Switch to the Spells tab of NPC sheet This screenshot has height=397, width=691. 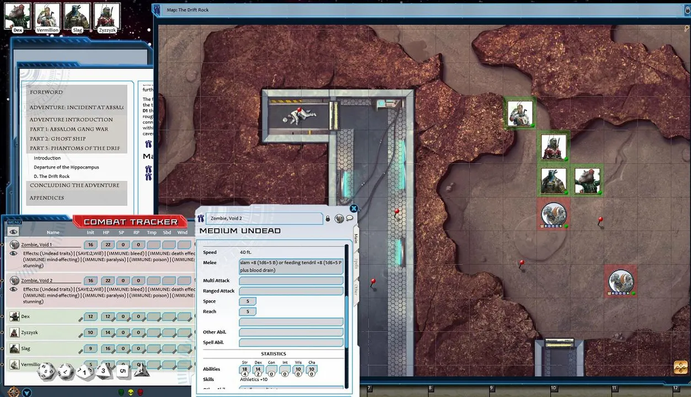(356, 264)
